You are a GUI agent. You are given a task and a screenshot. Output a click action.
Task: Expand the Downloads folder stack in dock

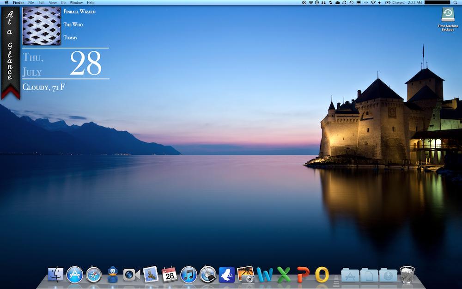(388, 275)
